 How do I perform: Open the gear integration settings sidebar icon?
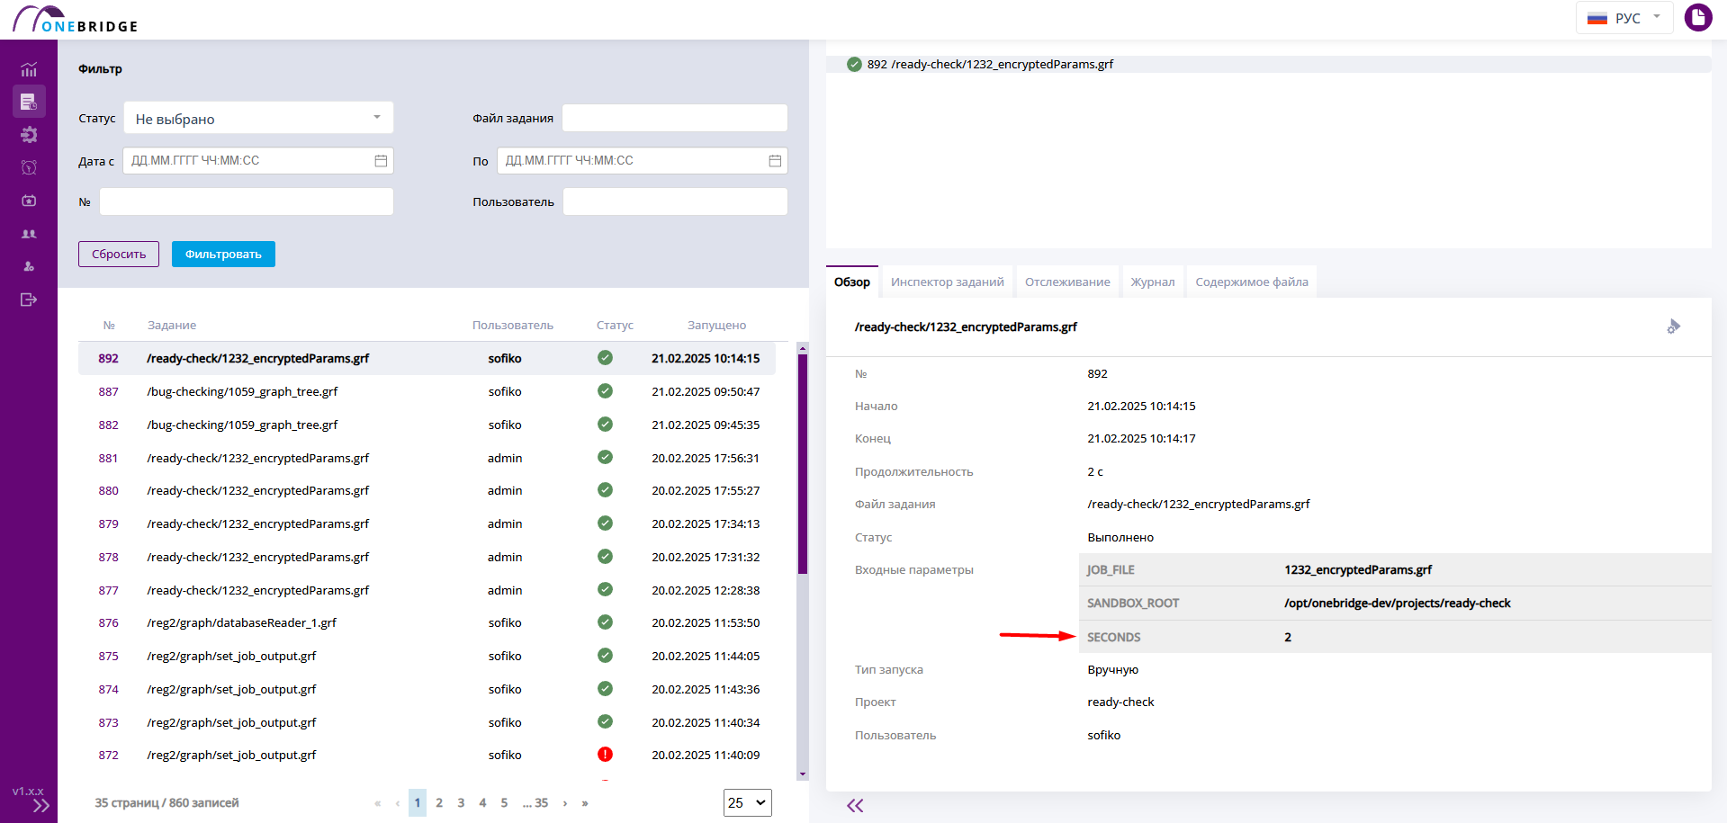[29, 135]
